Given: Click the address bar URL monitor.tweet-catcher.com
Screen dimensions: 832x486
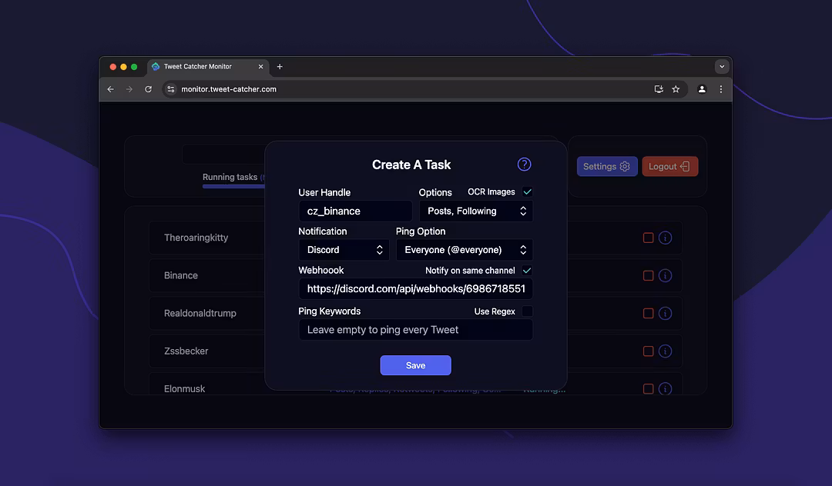Looking at the screenshot, I should [x=229, y=89].
